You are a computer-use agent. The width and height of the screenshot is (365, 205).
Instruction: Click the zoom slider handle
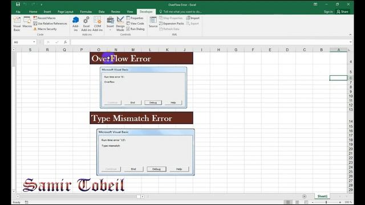pyautogui.click(x=326, y=202)
